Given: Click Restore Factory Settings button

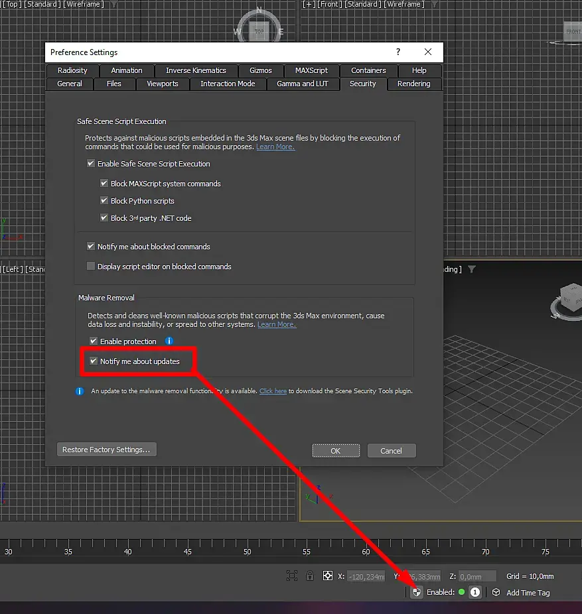Looking at the screenshot, I should pos(107,450).
